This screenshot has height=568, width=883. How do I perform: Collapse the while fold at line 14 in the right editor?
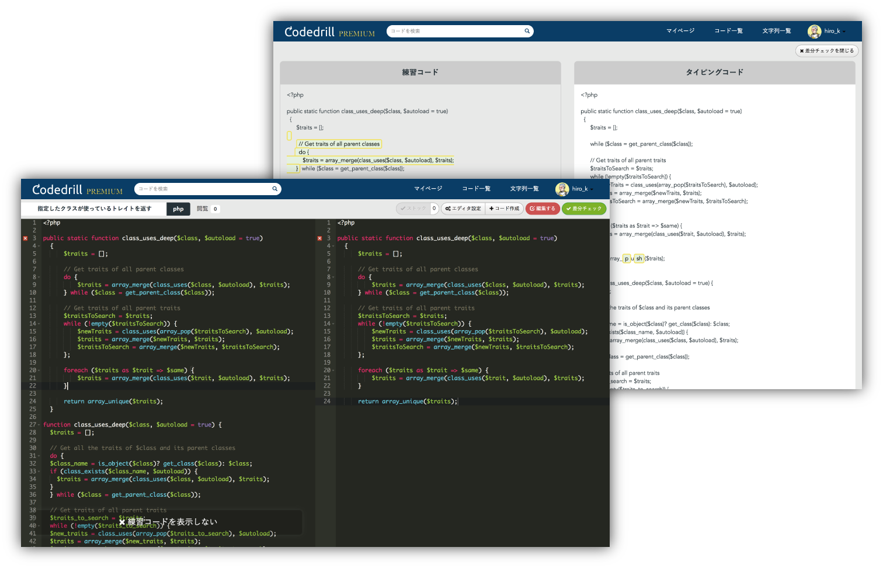333,324
